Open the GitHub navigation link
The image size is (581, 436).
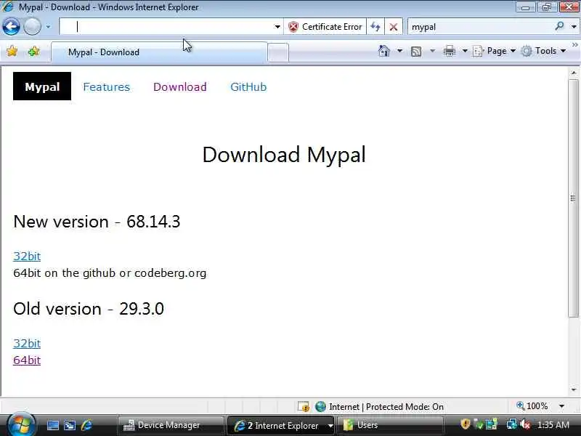coord(248,86)
